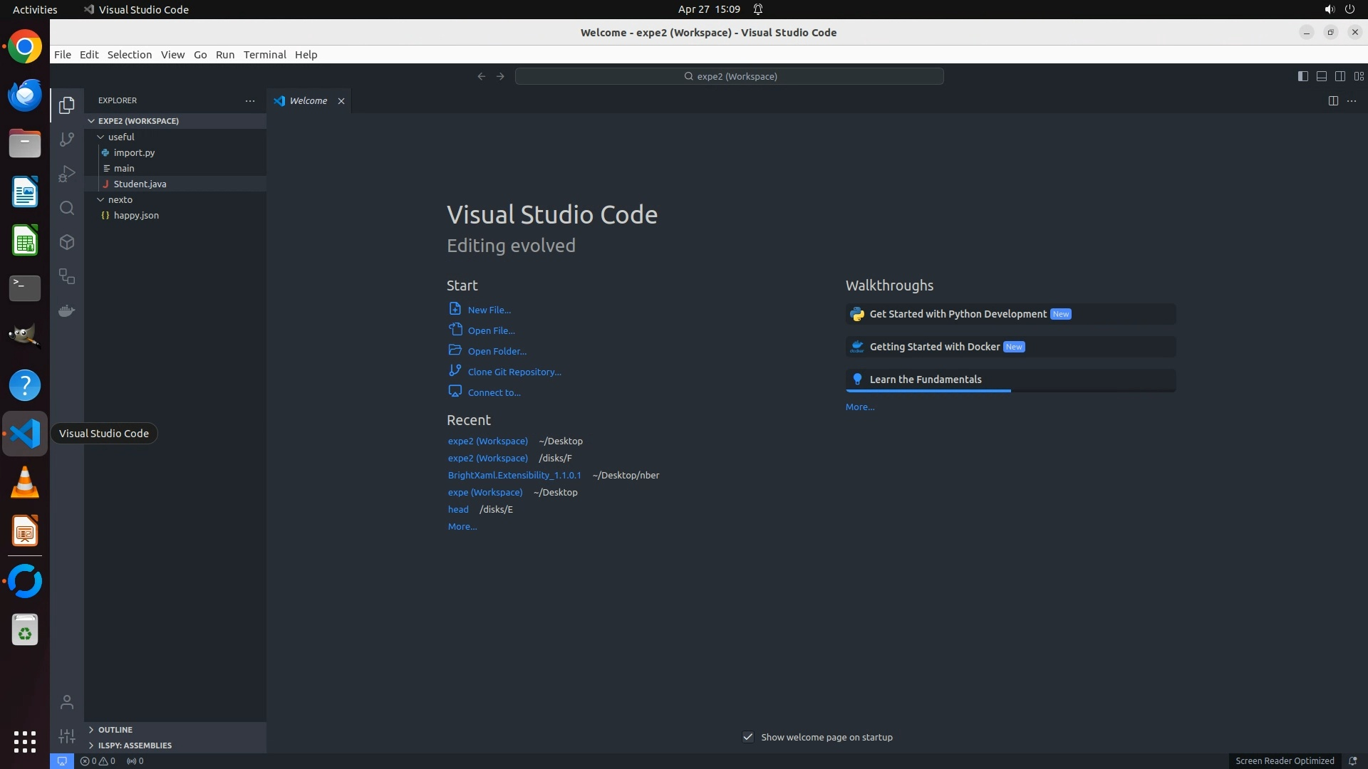Screen dimensions: 1368x769
Task: Click the workspace search command box
Action: click(730, 76)
